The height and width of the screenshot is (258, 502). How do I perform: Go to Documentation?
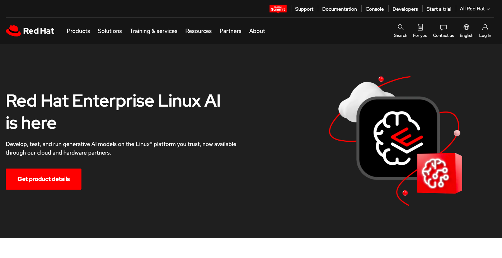339,9
